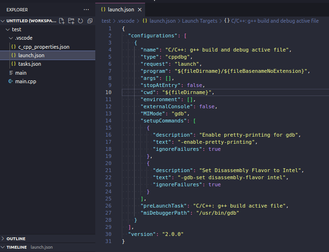Click the C++ icon beside main.cpp
The height and width of the screenshot is (252, 329).
[10, 81]
